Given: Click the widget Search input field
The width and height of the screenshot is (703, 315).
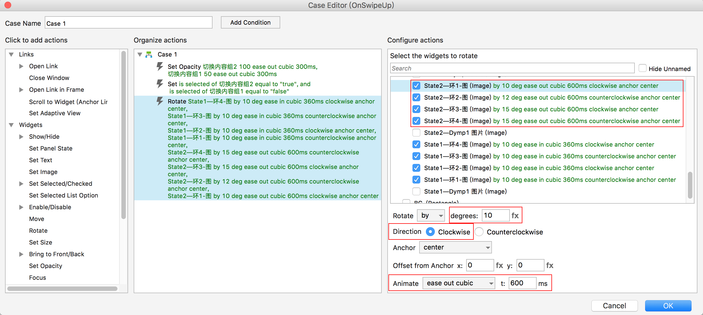Looking at the screenshot, I should (x=512, y=69).
